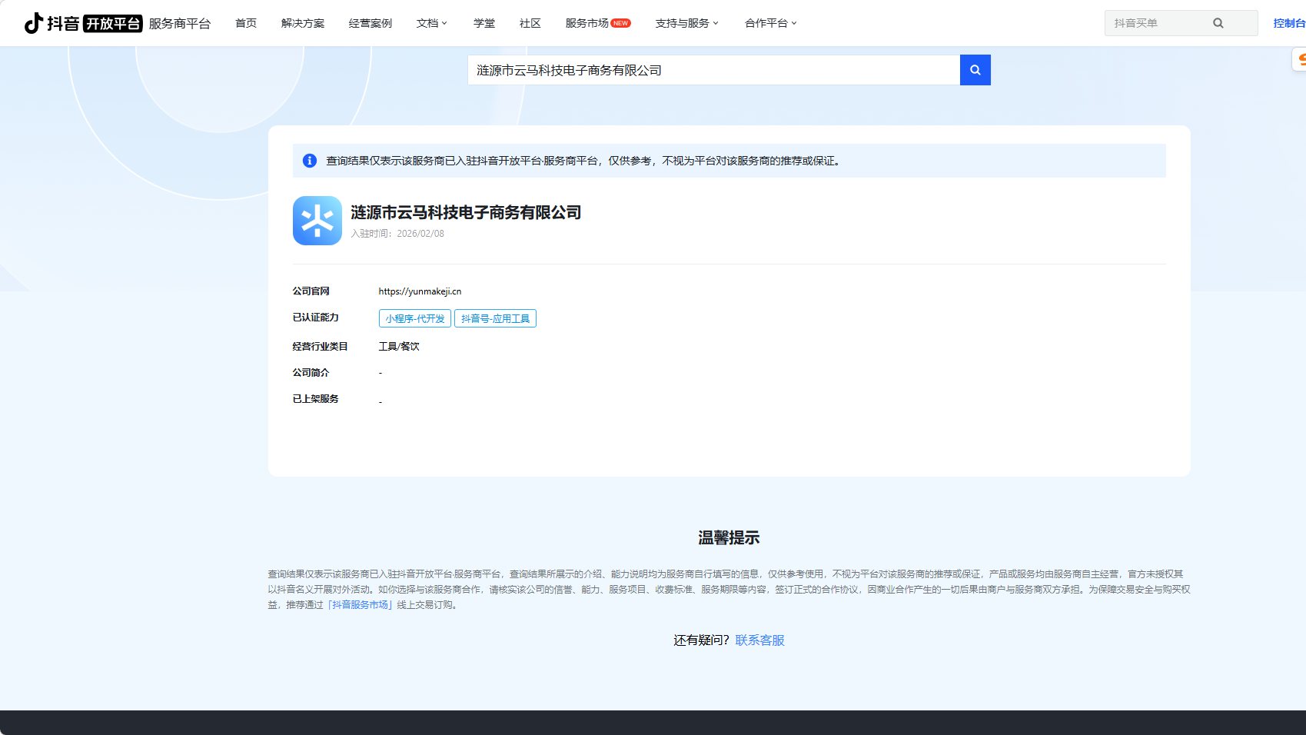Open the 首页 menu item
The height and width of the screenshot is (735, 1306).
(246, 23)
